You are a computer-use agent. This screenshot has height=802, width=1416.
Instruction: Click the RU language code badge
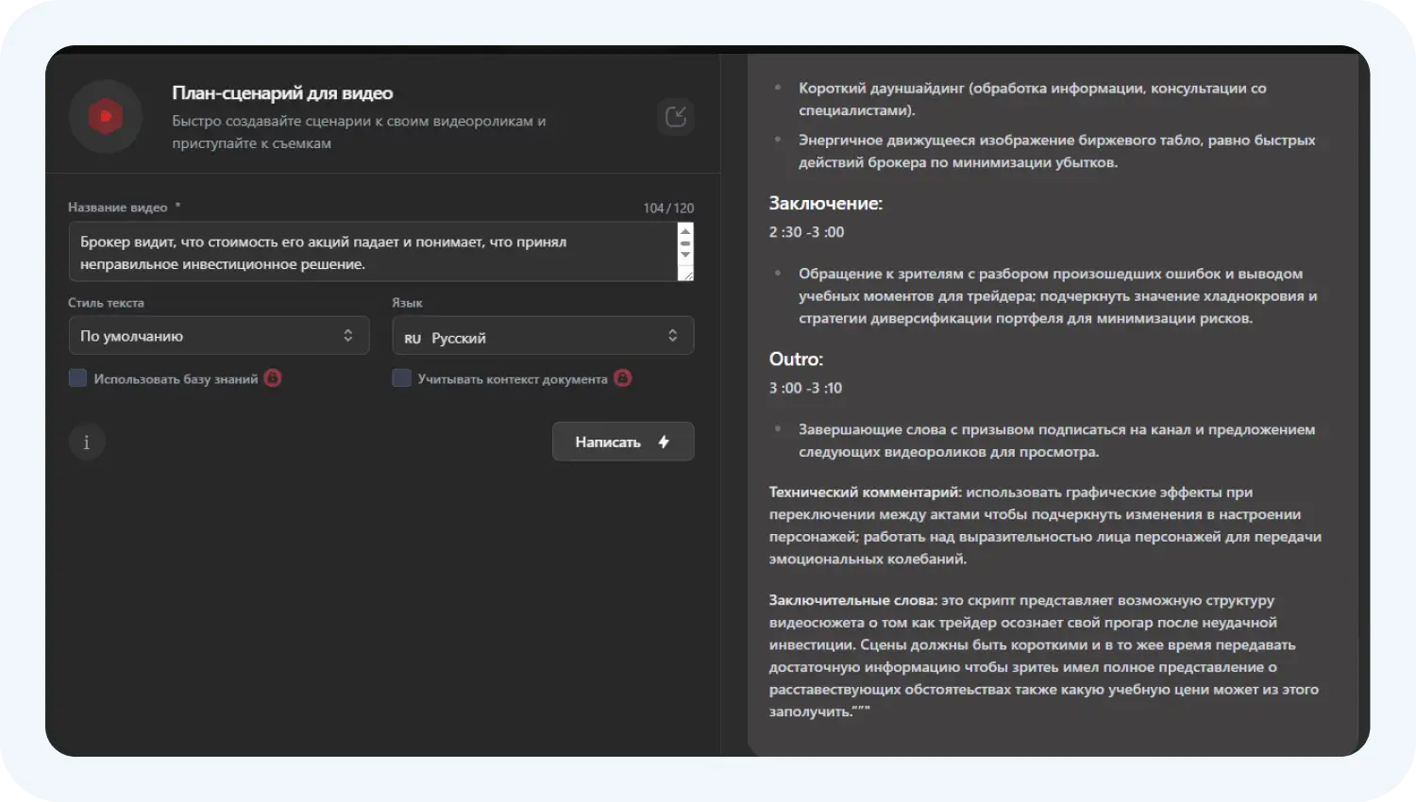point(413,339)
